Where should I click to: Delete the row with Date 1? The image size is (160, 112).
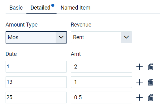150,67
